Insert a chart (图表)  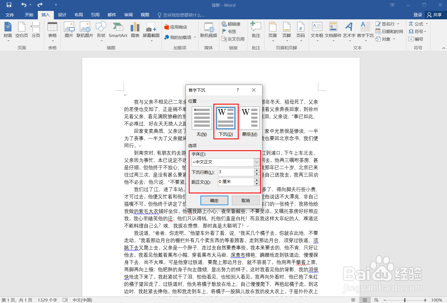(x=135, y=30)
